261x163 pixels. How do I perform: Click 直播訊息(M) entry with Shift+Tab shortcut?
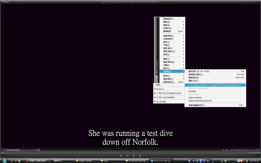215,77
